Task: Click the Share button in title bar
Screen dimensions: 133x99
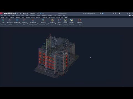Action: (x=42, y=13)
